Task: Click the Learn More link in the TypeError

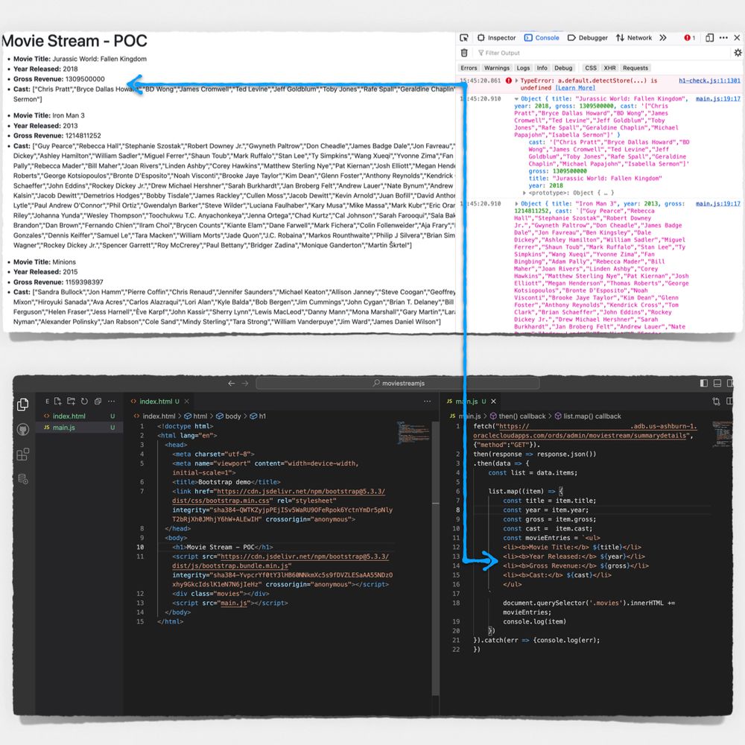Action: [x=575, y=89]
